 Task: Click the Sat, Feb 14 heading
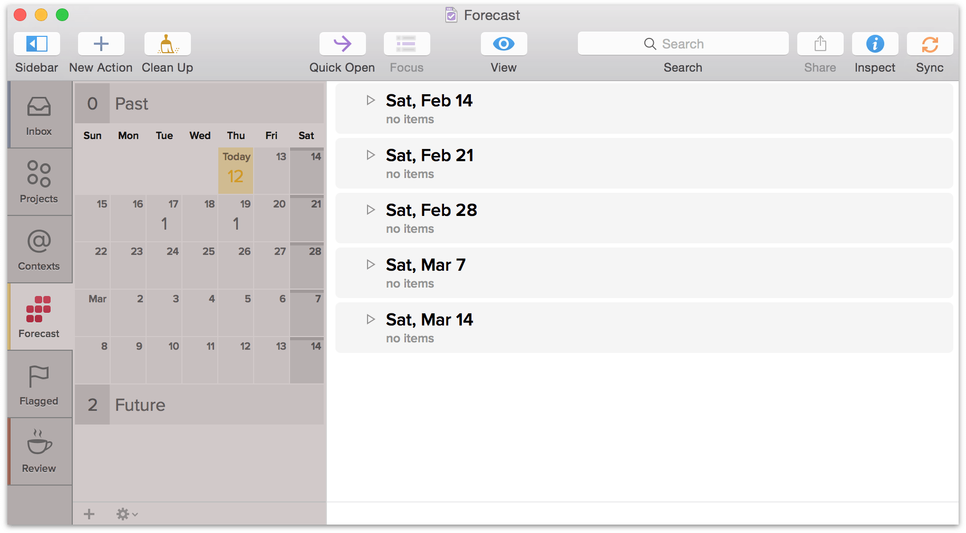coord(429,101)
